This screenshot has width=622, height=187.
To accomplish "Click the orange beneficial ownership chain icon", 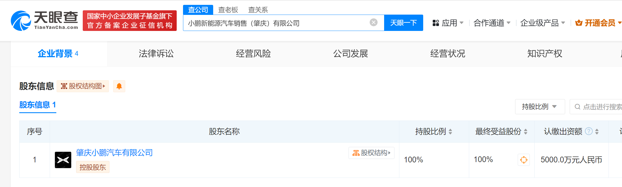I will pyautogui.click(x=523, y=160).
